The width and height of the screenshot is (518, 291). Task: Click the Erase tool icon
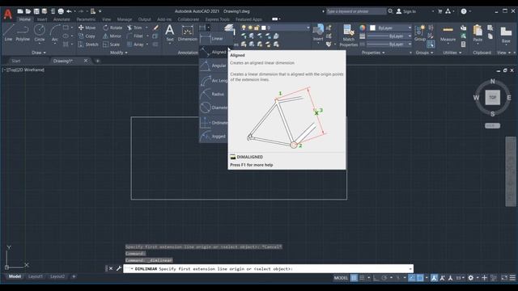click(155, 27)
